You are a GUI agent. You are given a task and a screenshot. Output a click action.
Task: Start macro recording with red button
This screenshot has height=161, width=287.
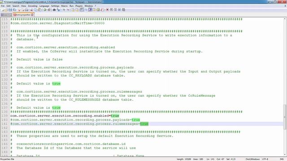click(108, 10)
